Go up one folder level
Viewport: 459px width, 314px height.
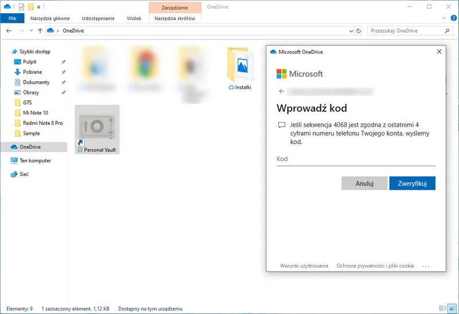click(40, 30)
